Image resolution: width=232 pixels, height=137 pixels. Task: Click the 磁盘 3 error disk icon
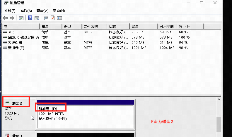[7, 135]
